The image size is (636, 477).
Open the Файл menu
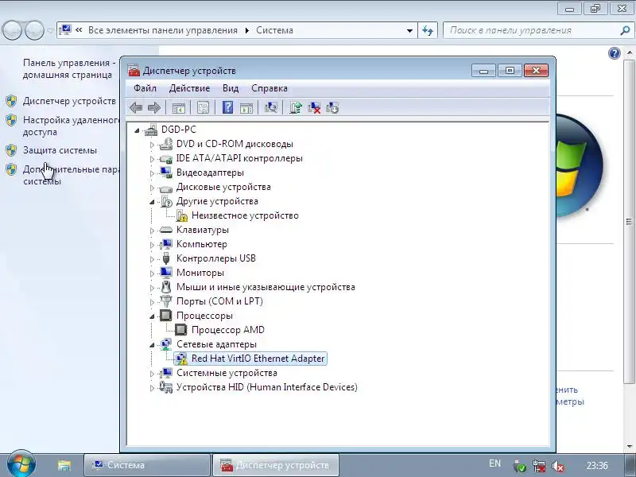[x=145, y=88]
